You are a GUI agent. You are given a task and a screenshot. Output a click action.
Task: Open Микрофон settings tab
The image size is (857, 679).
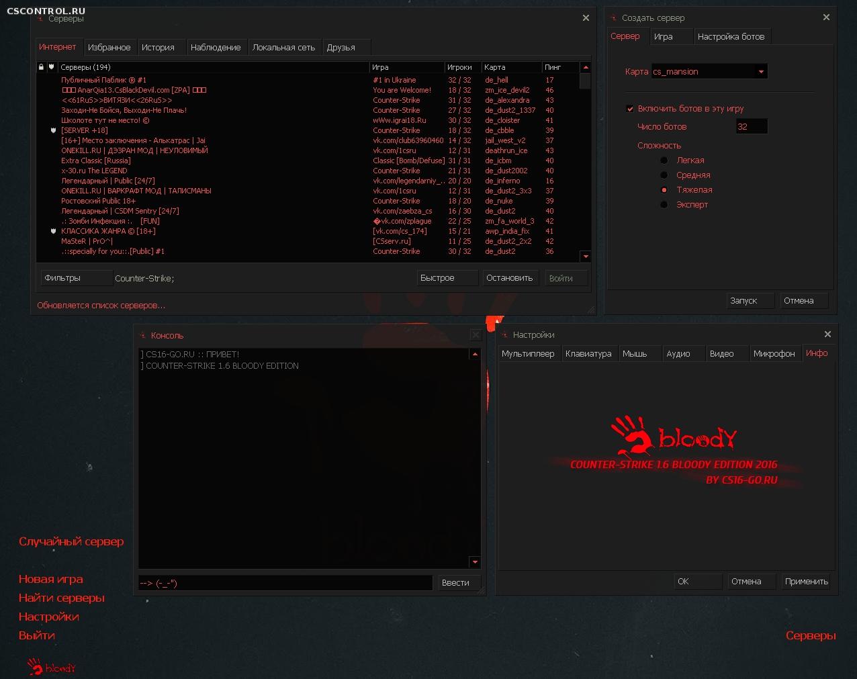click(774, 354)
